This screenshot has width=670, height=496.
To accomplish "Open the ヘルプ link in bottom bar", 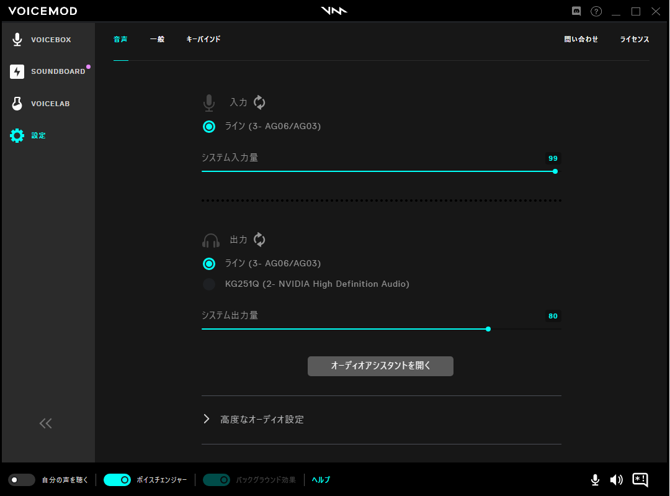I will (321, 480).
